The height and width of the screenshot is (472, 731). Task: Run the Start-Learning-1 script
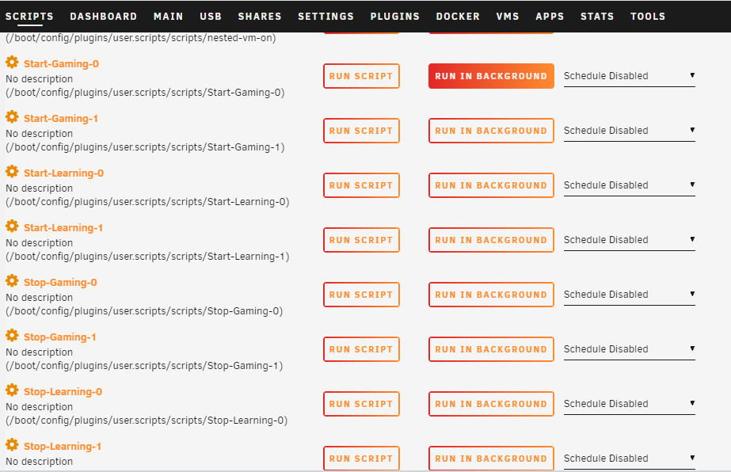tap(361, 240)
